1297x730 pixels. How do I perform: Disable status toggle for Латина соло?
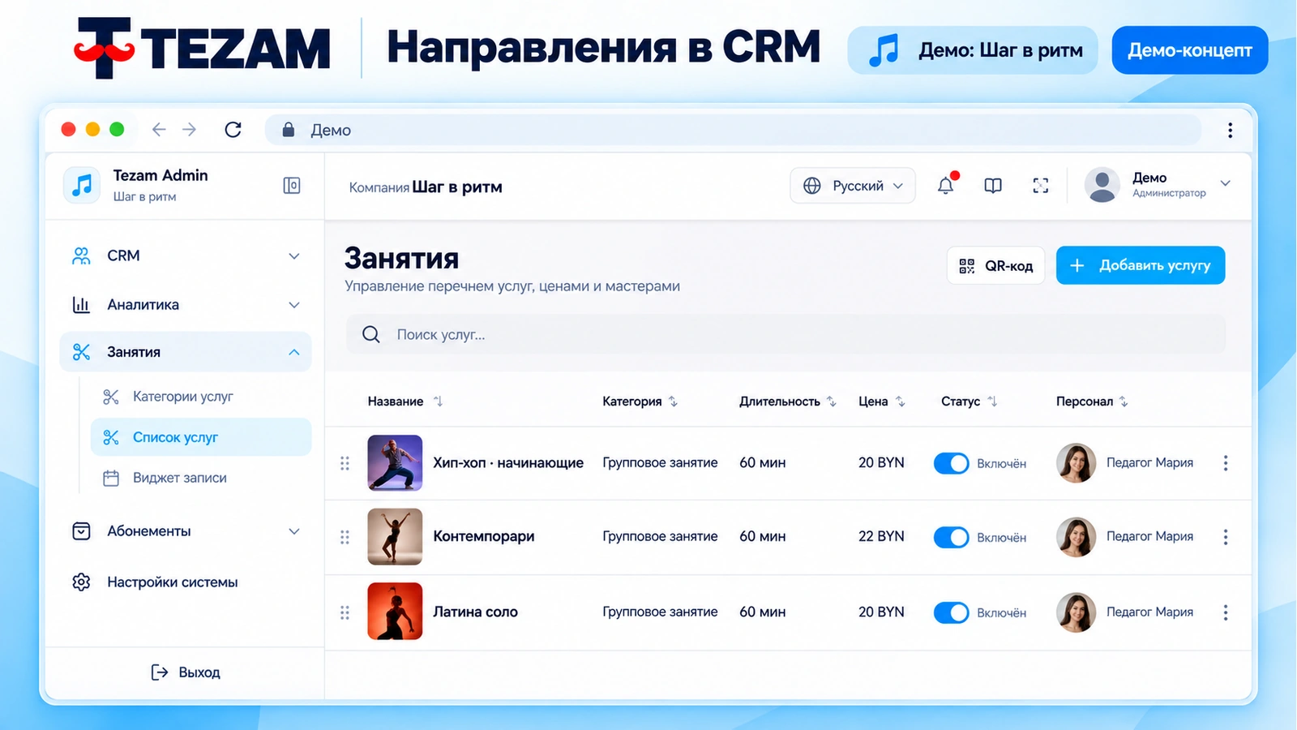click(x=952, y=612)
